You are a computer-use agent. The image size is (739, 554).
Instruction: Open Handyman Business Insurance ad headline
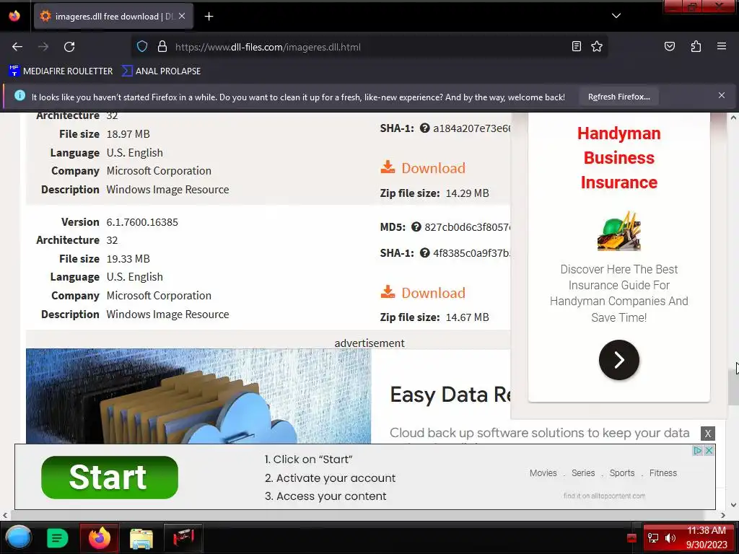pos(618,158)
